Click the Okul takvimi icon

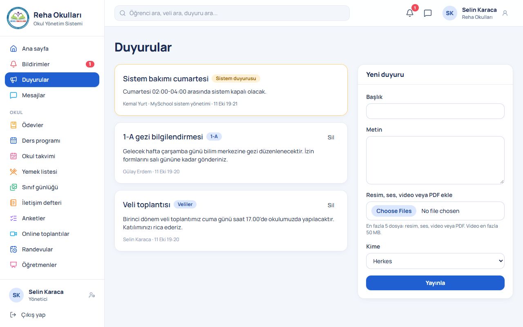pos(13,156)
